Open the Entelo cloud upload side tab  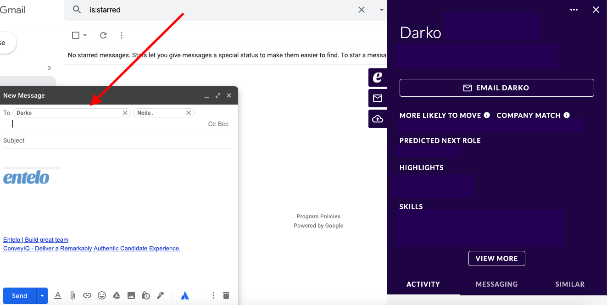(x=378, y=119)
